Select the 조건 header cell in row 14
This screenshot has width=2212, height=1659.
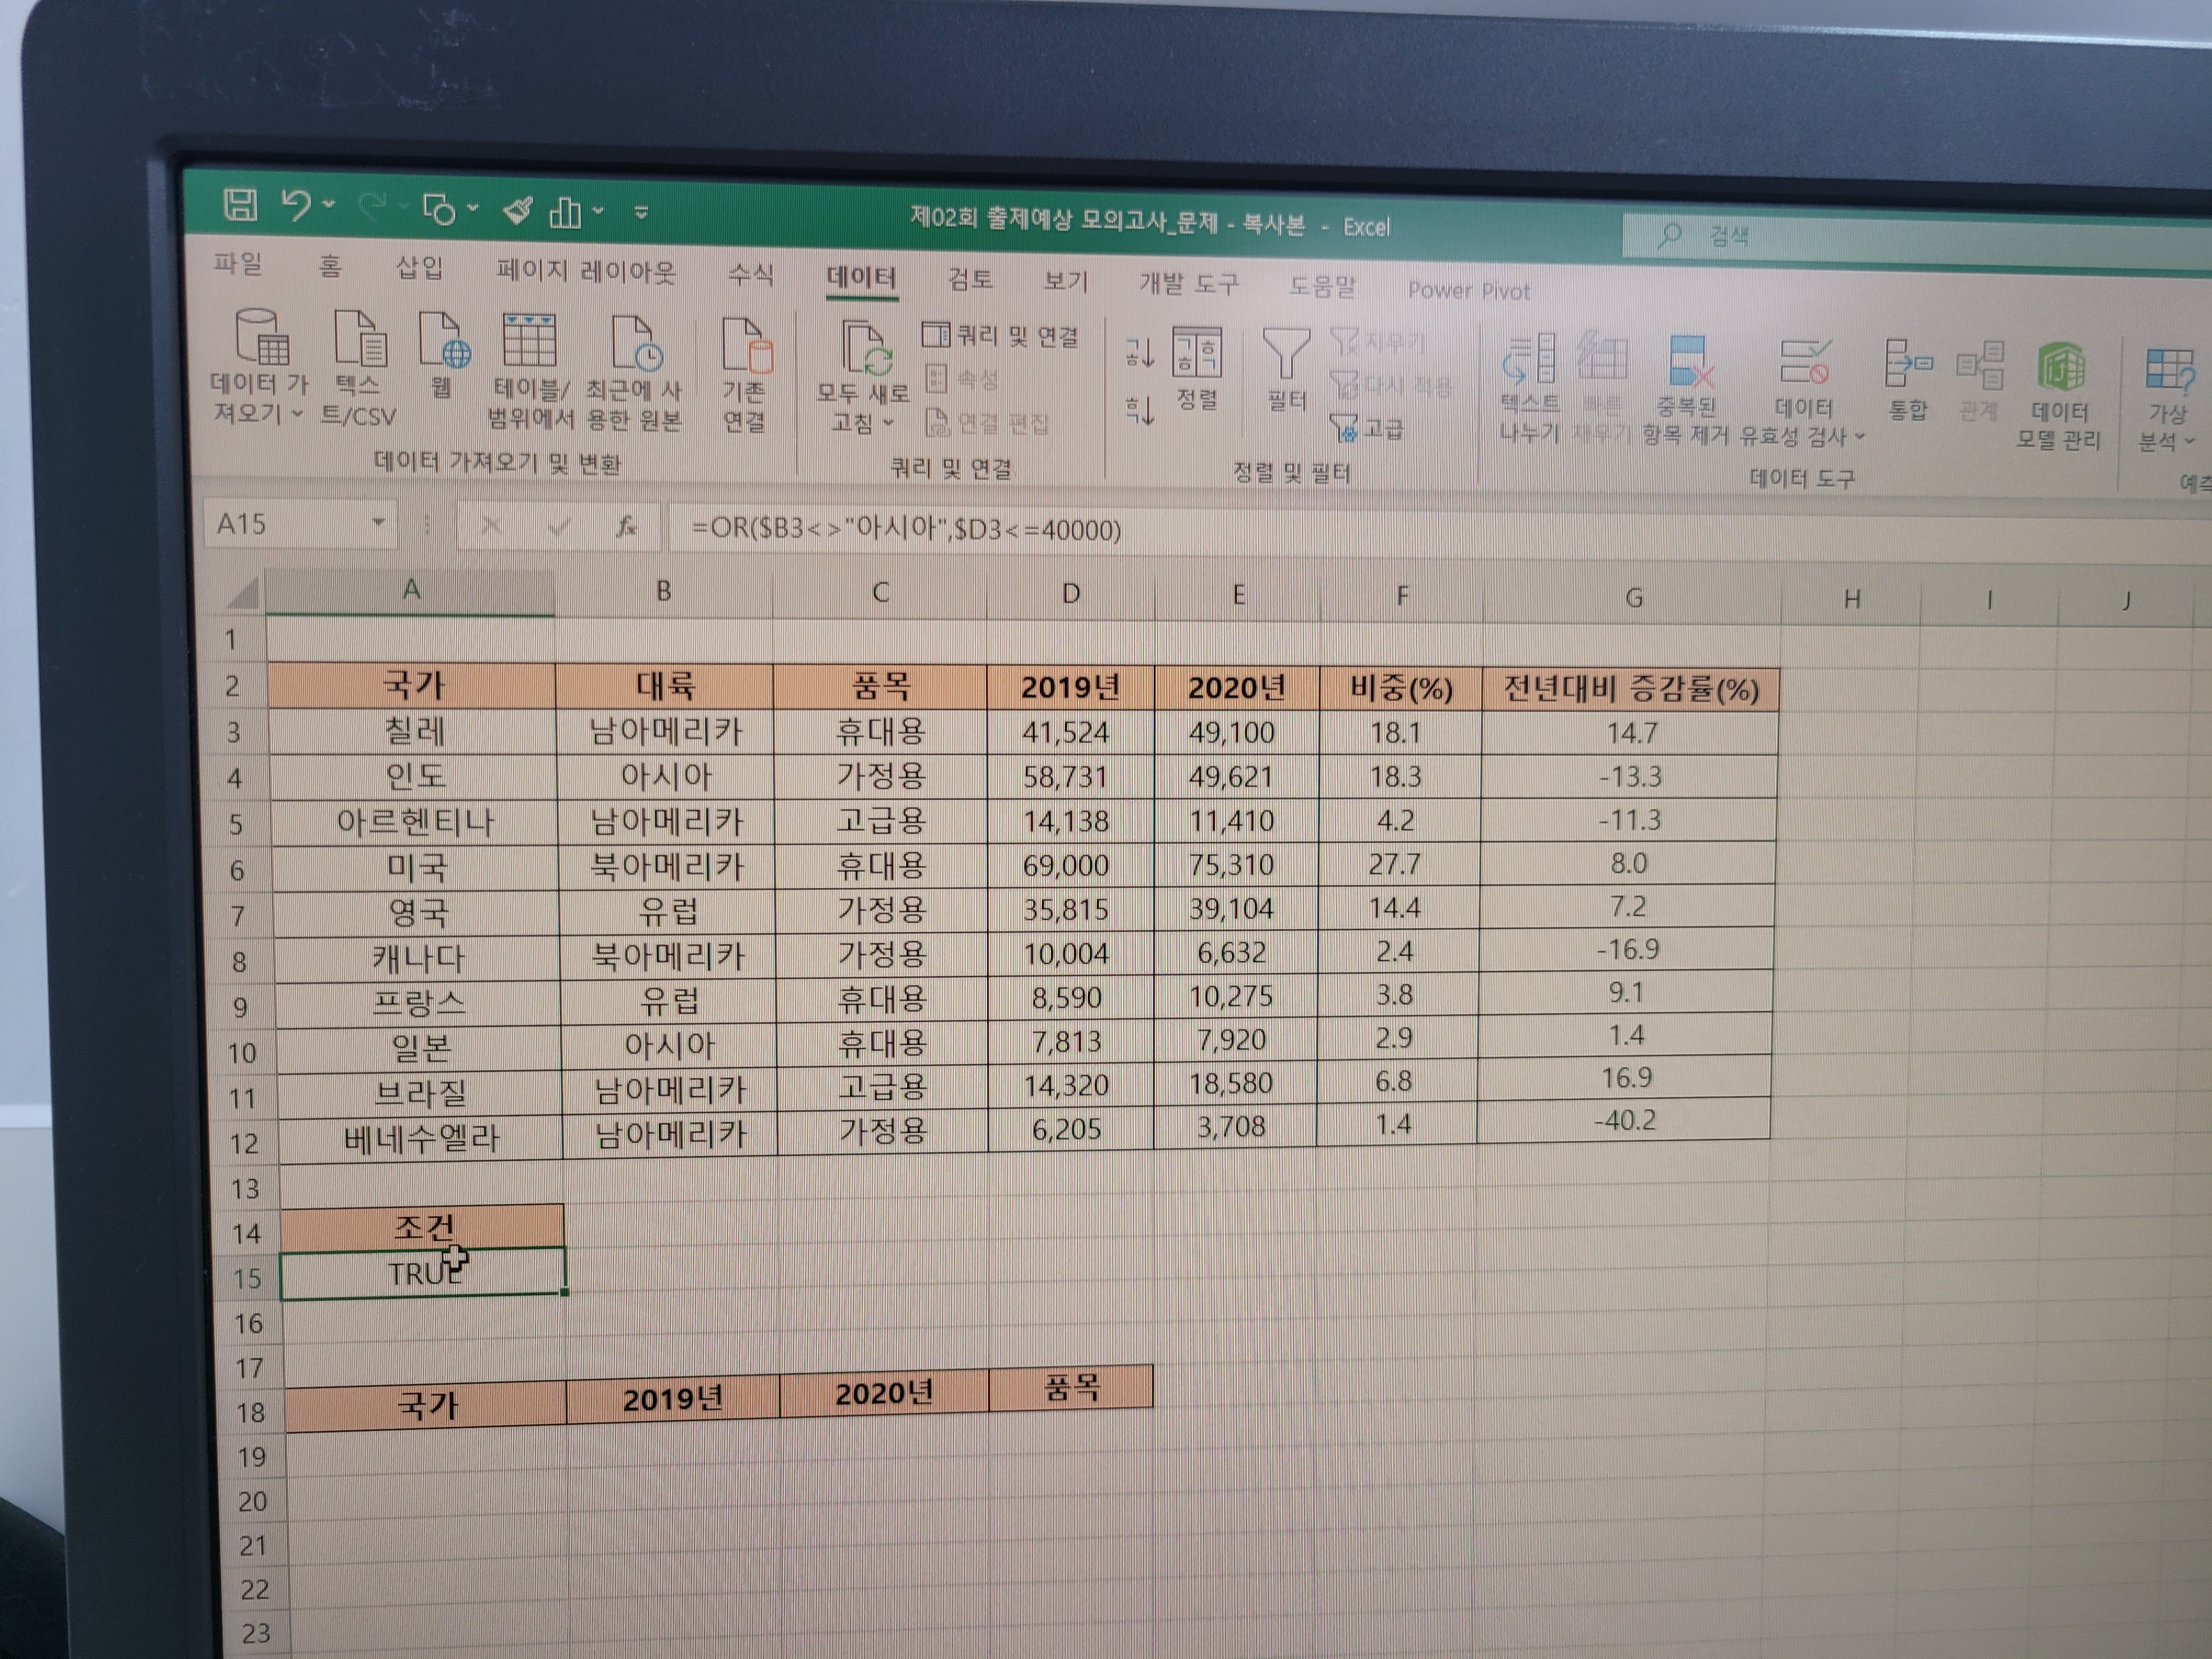424,1227
